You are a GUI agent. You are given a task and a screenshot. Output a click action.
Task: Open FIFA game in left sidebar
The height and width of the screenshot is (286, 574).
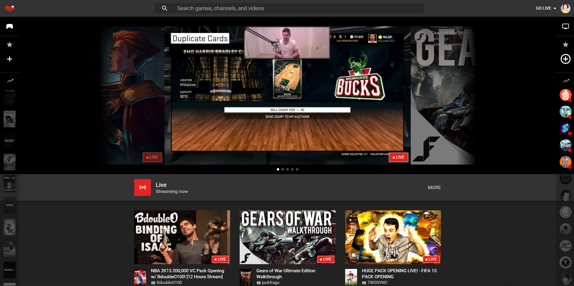[x=10, y=248]
